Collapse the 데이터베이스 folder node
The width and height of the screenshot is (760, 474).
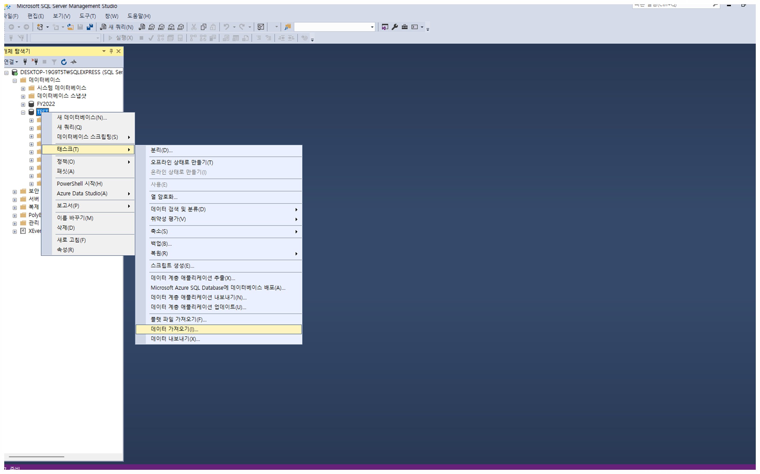[15, 81]
